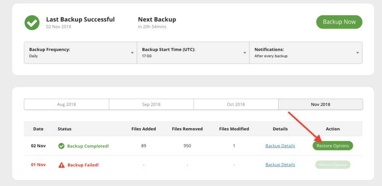Click the Details column header
This screenshot has width=382, height=186.
coord(280,129)
